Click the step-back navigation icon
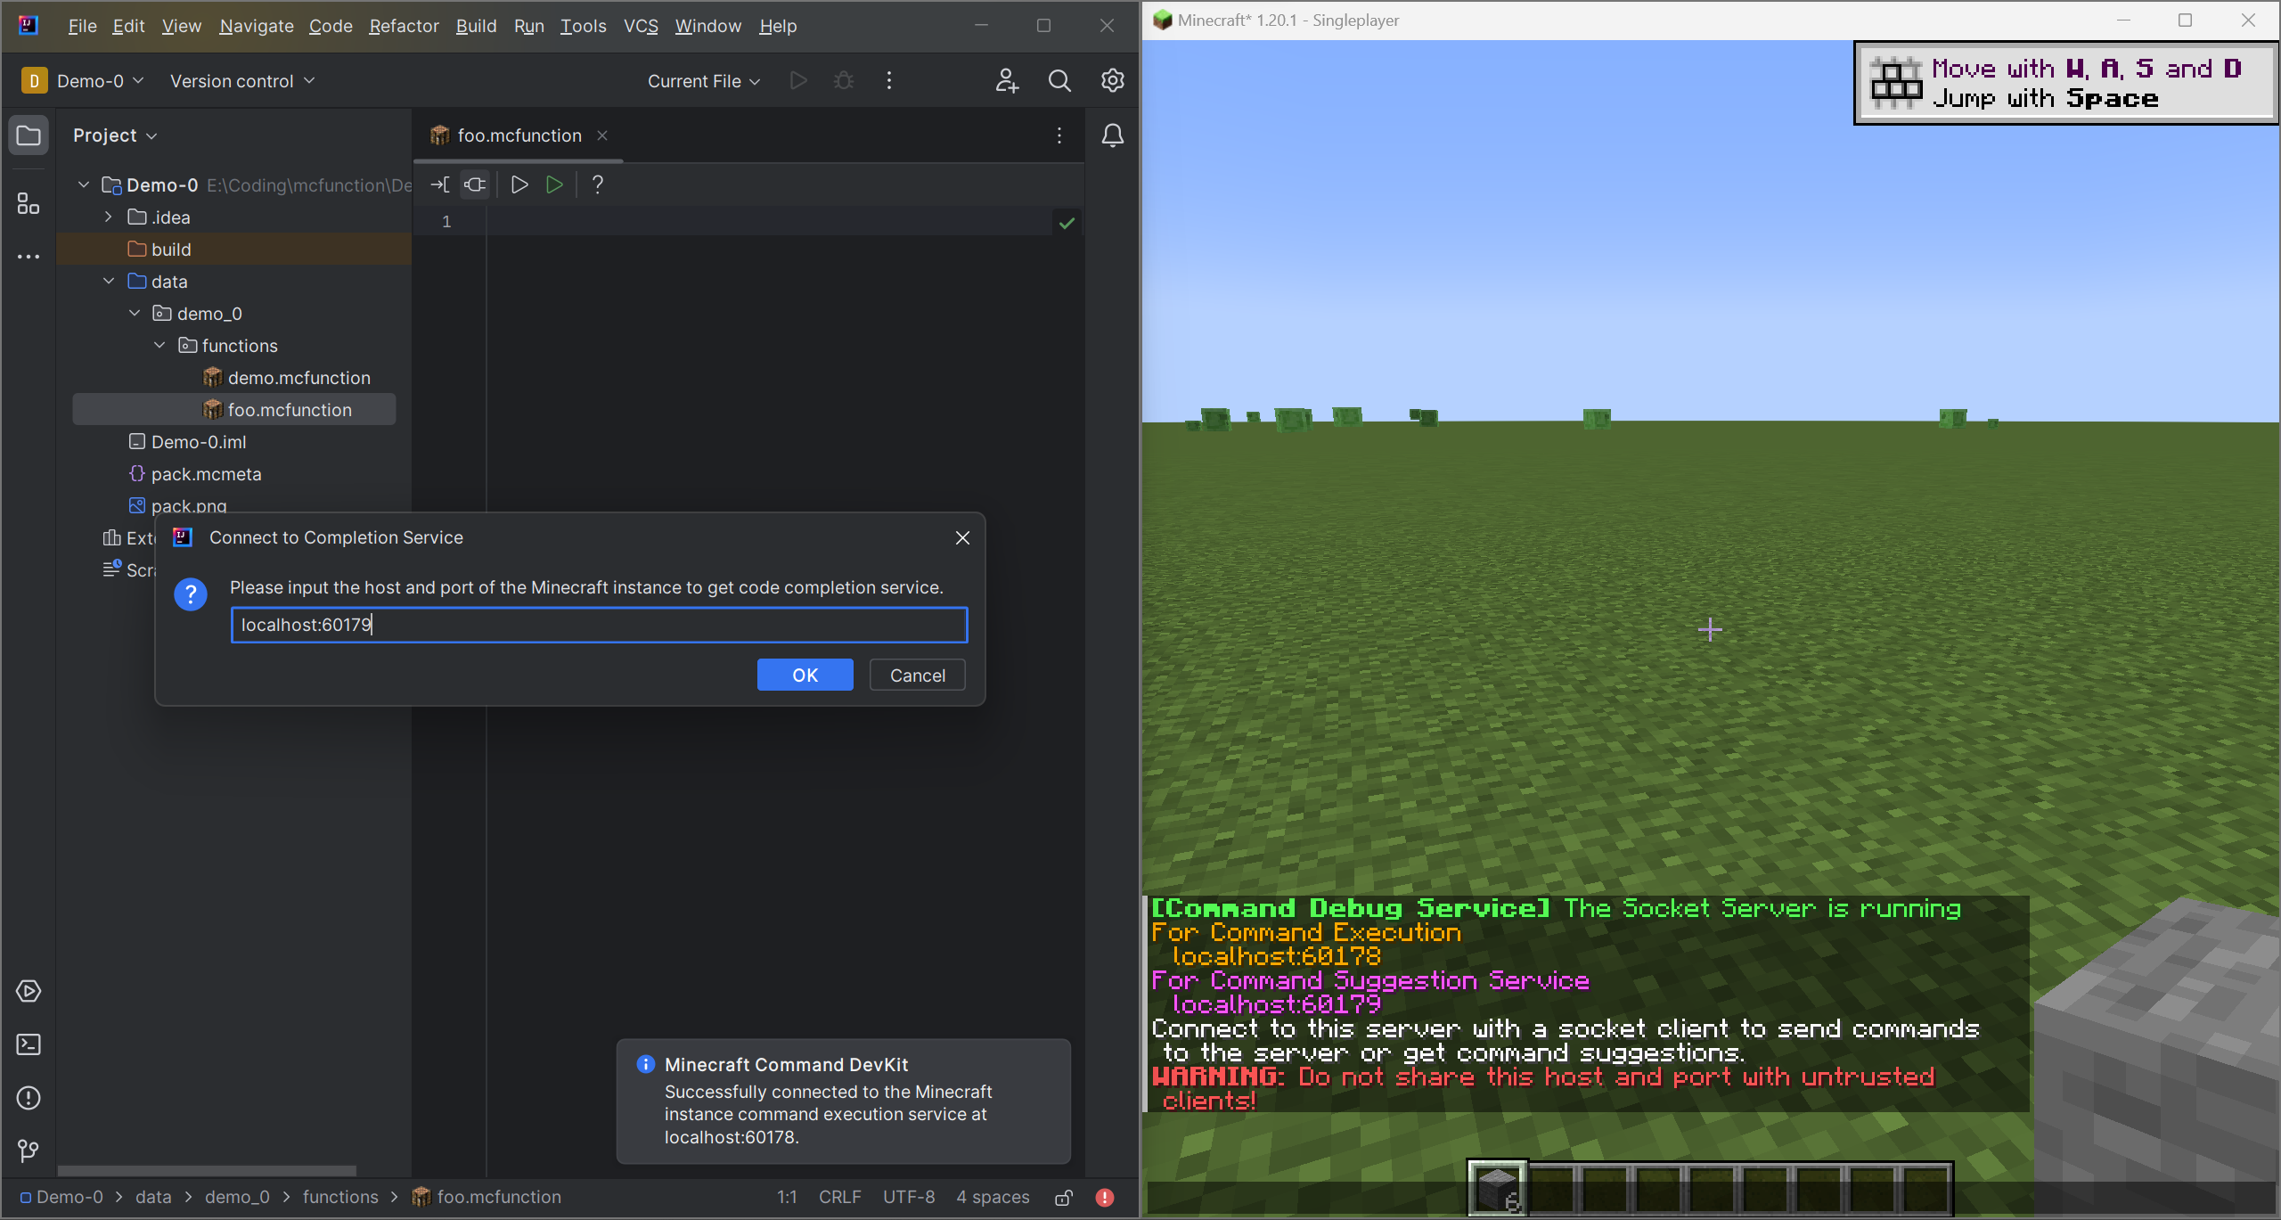This screenshot has height=1220, width=2281. (444, 184)
